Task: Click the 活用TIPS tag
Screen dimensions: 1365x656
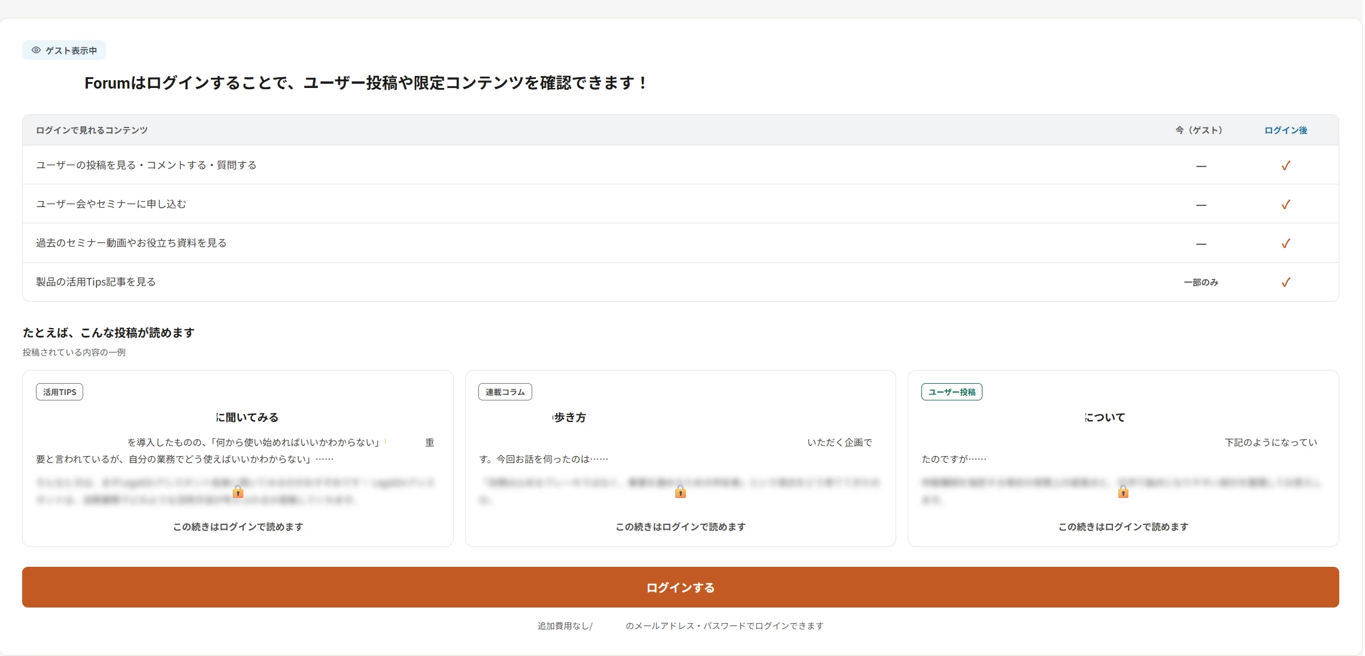Action: click(x=59, y=392)
